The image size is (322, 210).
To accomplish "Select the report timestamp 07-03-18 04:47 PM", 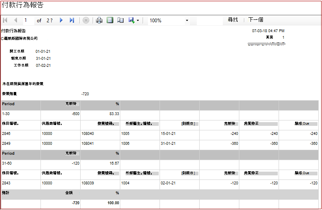I will point(268,31).
